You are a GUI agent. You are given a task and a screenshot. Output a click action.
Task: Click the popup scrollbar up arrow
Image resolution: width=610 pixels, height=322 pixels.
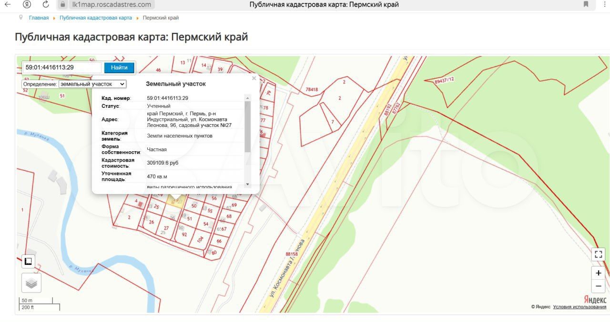pyautogui.click(x=247, y=98)
